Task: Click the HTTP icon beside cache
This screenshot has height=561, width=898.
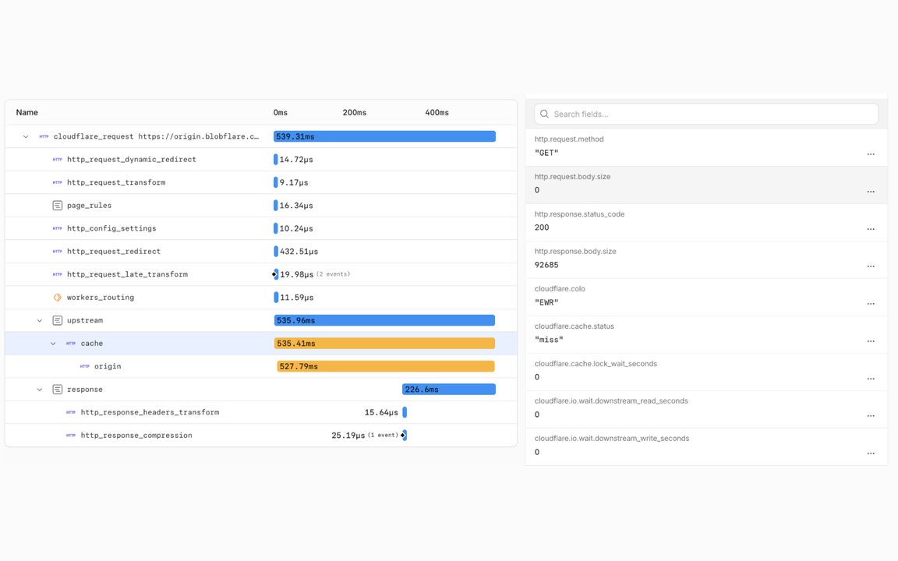Action: 71,344
